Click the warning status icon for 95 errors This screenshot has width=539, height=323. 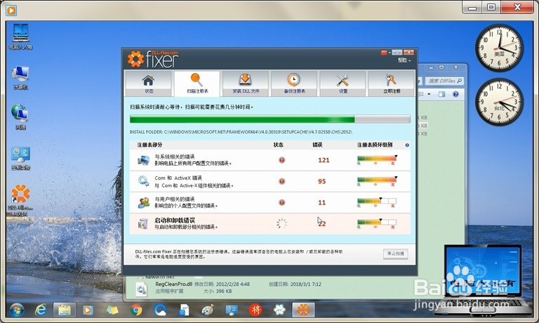(x=281, y=181)
